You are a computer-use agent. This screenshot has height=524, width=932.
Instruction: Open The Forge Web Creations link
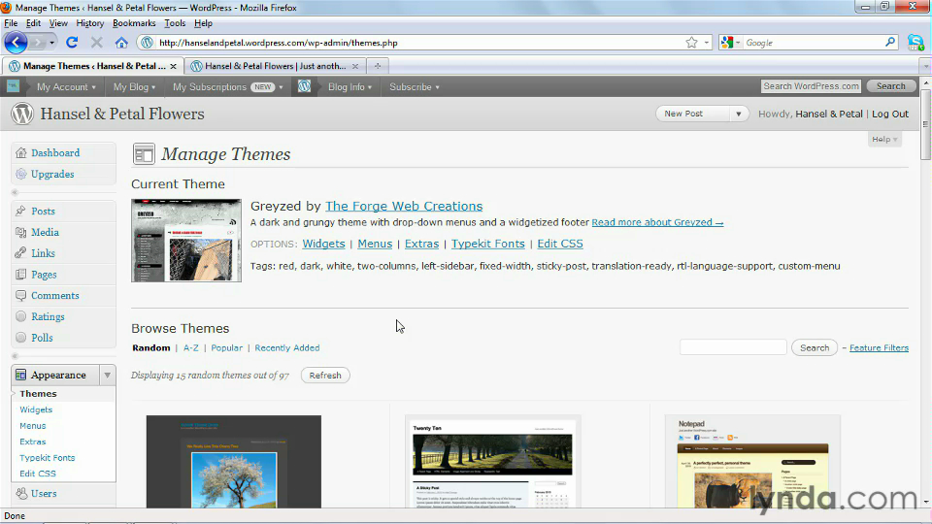[x=404, y=206]
